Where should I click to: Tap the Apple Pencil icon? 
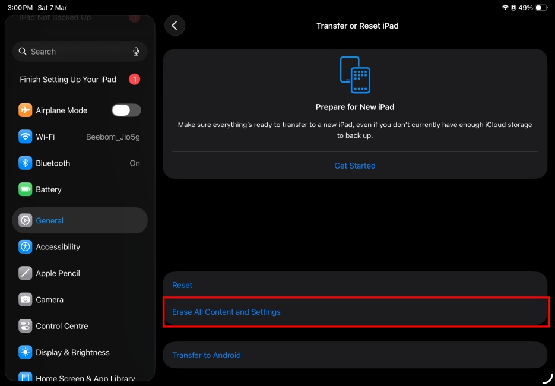(24, 273)
